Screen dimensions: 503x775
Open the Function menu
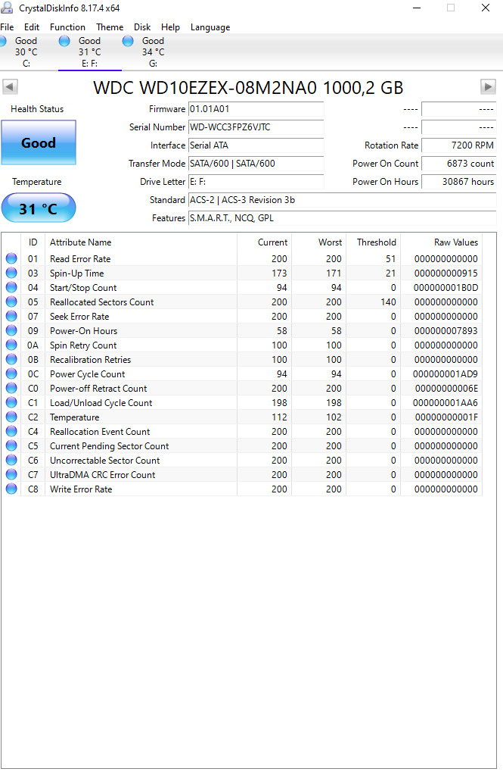tap(67, 27)
